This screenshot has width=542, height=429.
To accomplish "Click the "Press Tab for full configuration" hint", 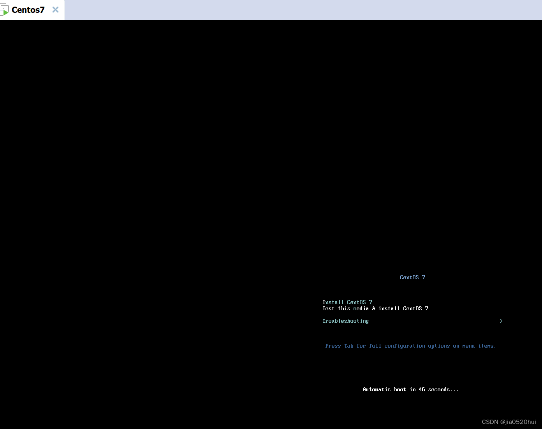I will (x=410, y=346).
